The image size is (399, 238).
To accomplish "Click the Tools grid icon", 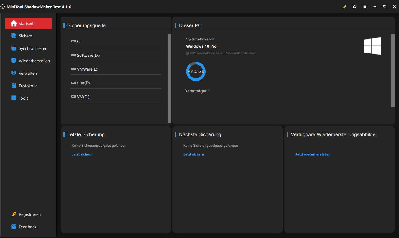I will [x=14, y=98].
